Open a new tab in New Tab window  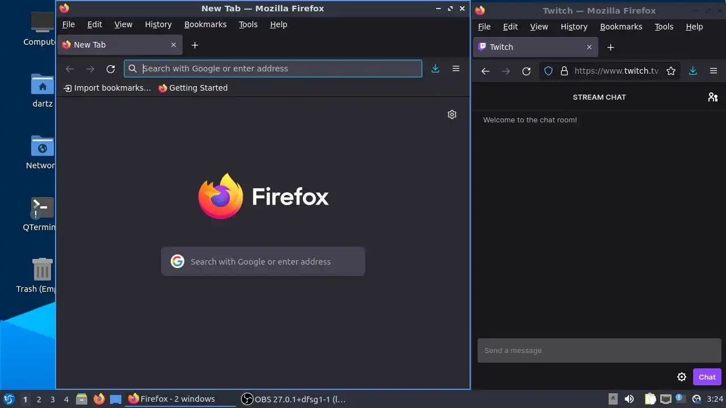pos(195,45)
